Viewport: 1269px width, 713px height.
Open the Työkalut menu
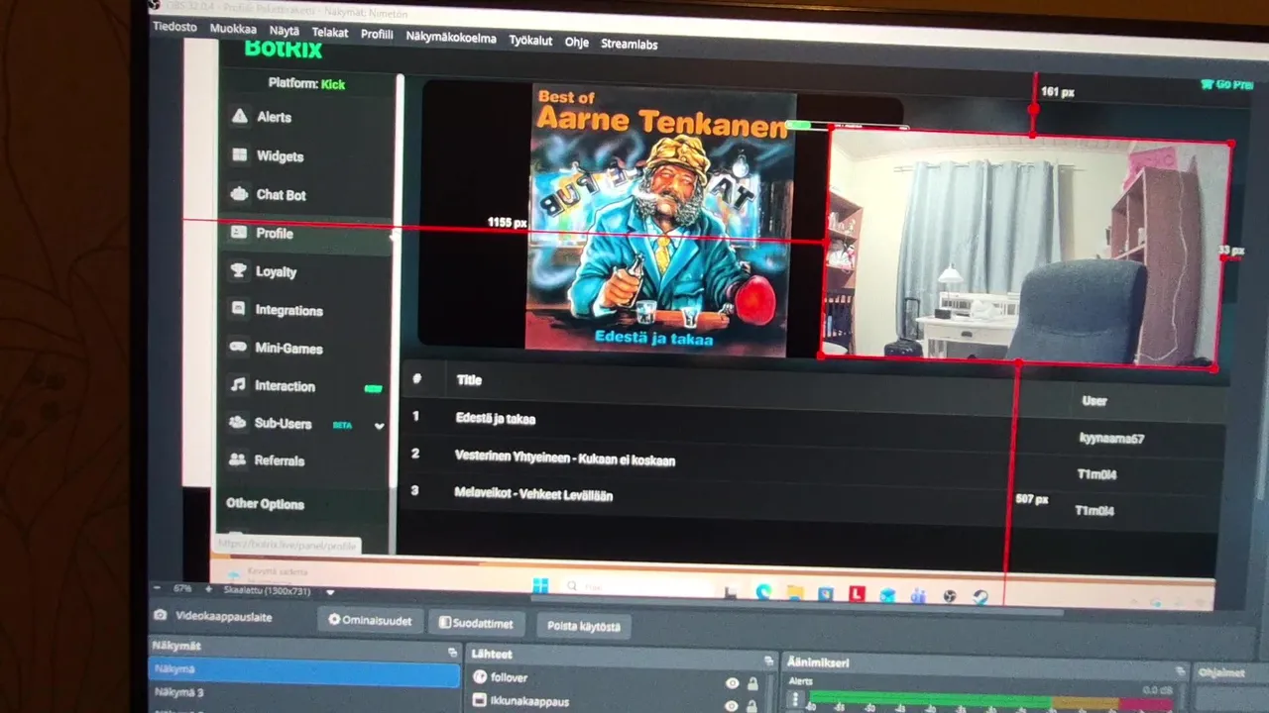click(530, 41)
